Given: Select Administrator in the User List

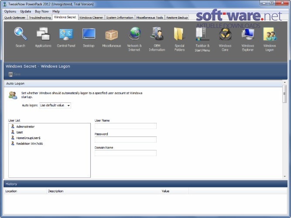Looking at the screenshot, I should click(25, 127).
